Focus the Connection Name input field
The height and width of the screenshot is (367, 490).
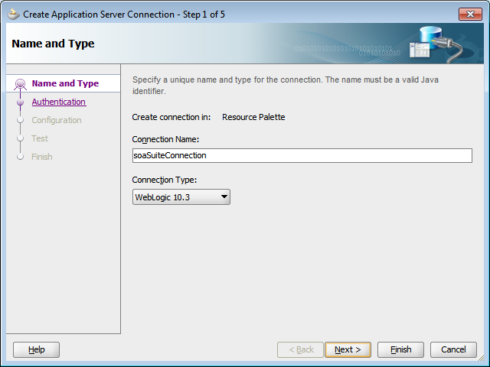(x=302, y=155)
